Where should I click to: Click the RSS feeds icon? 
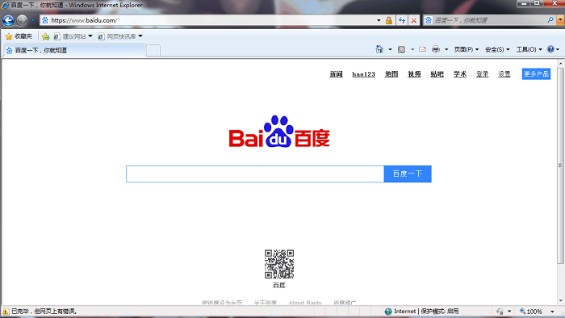(401, 49)
